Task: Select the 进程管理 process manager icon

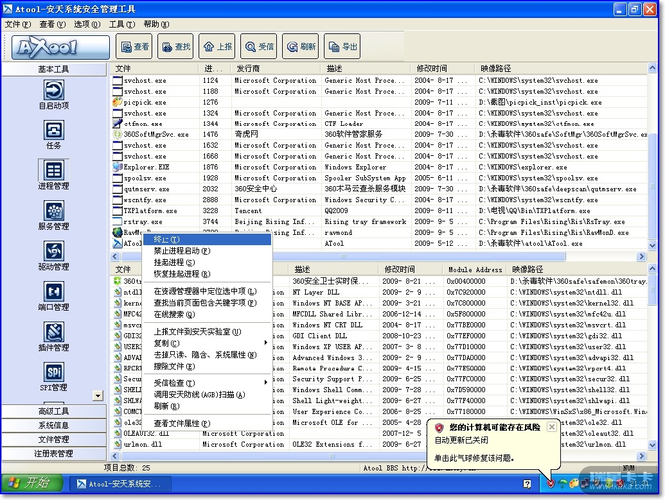Action: coord(54,170)
